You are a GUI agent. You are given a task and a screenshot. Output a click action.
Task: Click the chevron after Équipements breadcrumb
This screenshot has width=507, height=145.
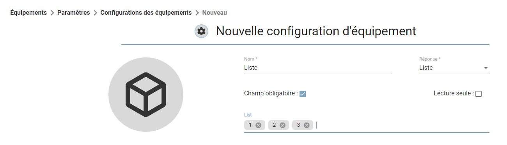pyautogui.click(x=52, y=13)
